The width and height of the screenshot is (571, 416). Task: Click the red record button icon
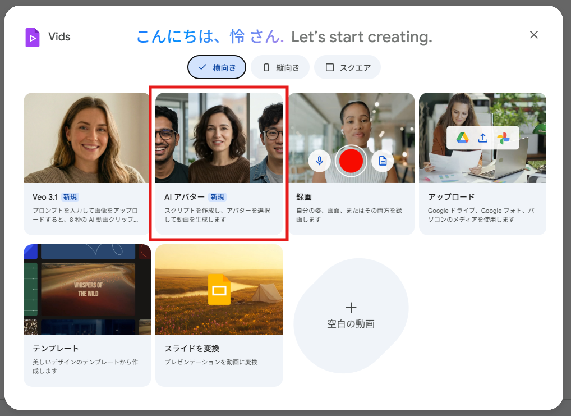[351, 161]
